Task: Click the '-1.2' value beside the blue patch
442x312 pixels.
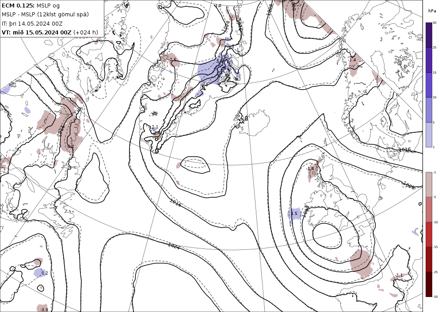Action: point(44,273)
